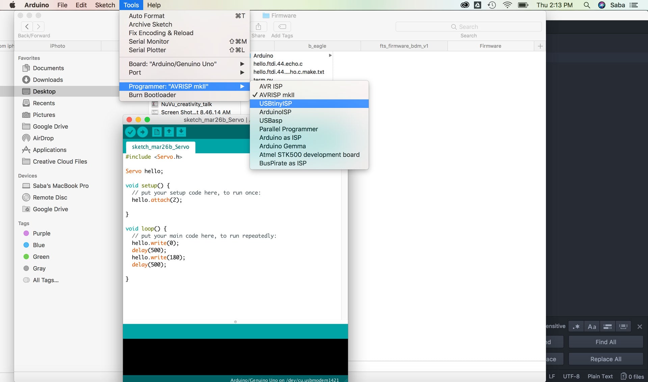Choose USBtinyISP programmer
This screenshot has height=382, width=648.
tap(309, 103)
